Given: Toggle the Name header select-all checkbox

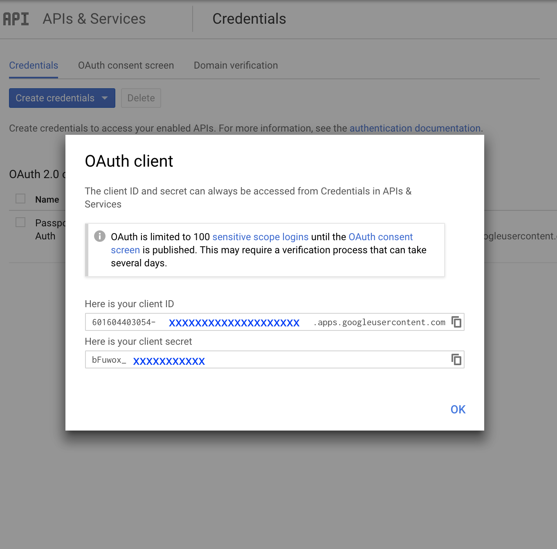Looking at the screenshot, I should [20, 199].
